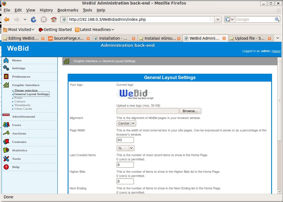Viewport: 283px width, 202px height.
Task: Switch to the Upload file tab
Action: (251, 38)
